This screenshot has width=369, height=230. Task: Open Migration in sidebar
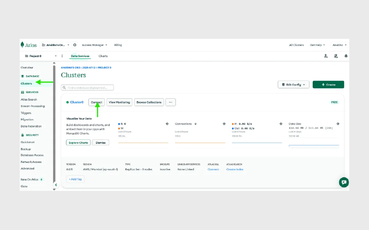pyautogui.click(x=27, y=120)
